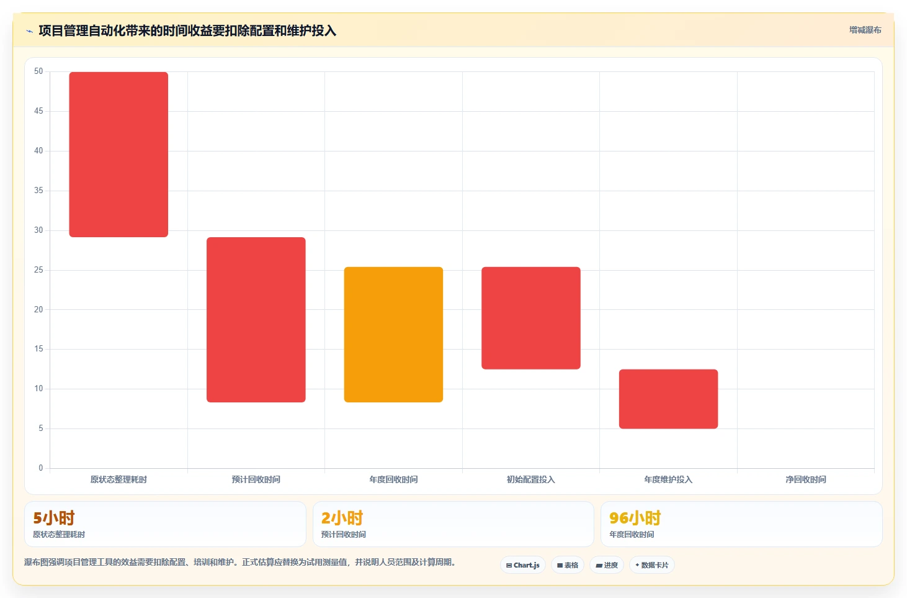Screen dimensions: 907x598
Task: Click the chart title 项目管理自动化带来的时间收益要扣除配置和维护投入
Action: [187, 30]
